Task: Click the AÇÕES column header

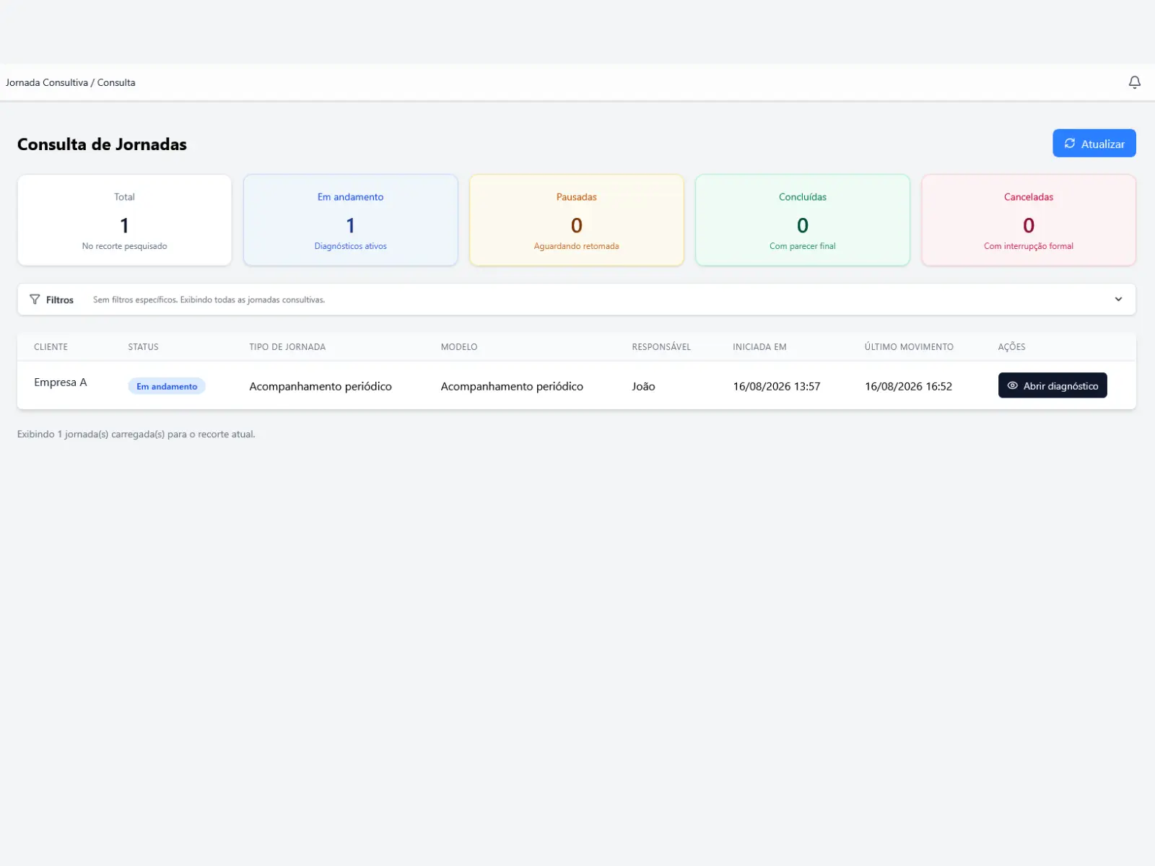Action: (1011, 347)
